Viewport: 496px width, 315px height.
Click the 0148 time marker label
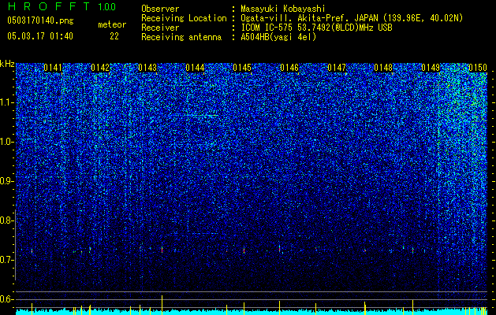click(383, 68)
